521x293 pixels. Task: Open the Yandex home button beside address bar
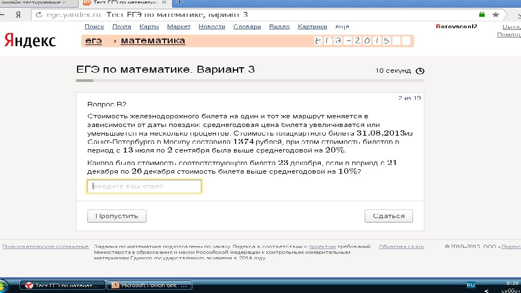18,15
